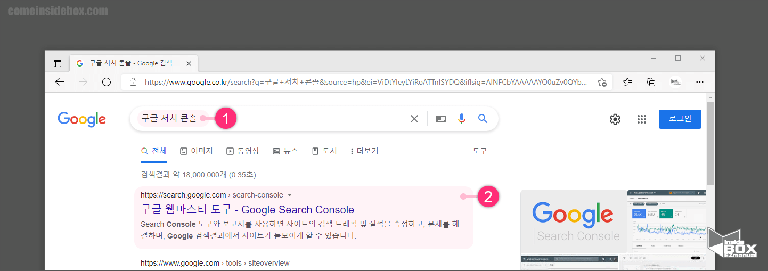Go back to the previous page
Viewport: 768px width, 271px height.
(x=60, y=82)
